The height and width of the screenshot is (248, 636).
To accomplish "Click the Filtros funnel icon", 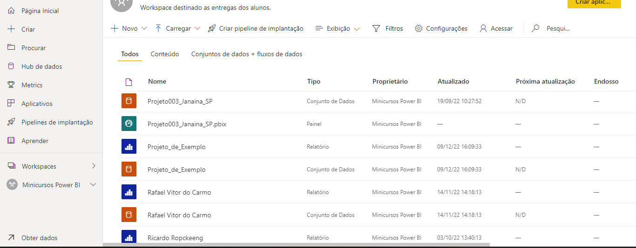I will [x=376, y=28].
